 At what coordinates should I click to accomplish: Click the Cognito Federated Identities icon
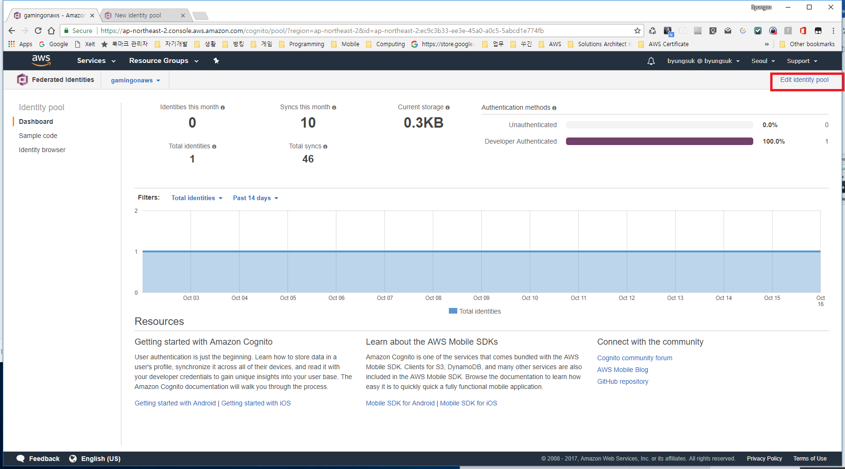pyautogui.click(x=22, y=80)
